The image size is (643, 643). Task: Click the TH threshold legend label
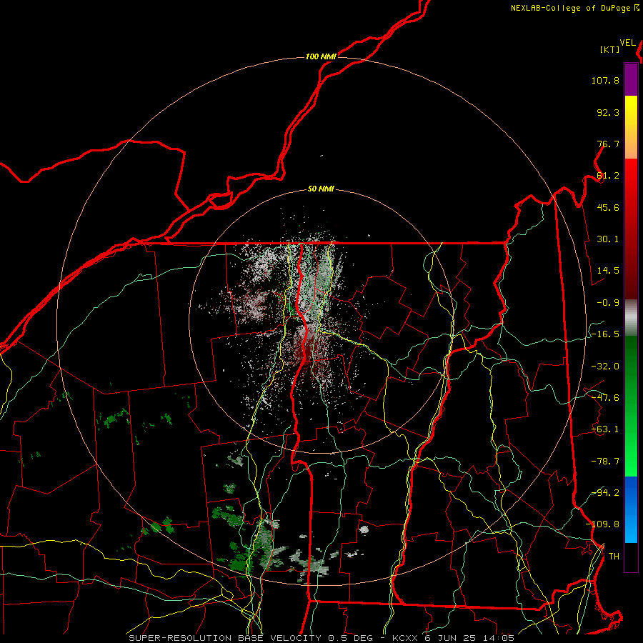coord(614,557)
